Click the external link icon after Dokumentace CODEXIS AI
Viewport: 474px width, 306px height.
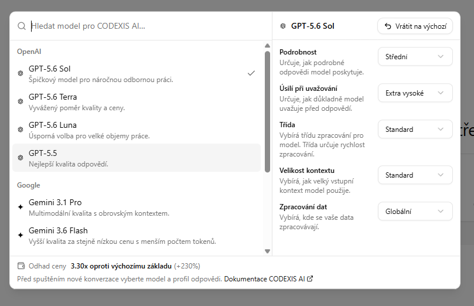pyautogui.click(x=310, y=279)
